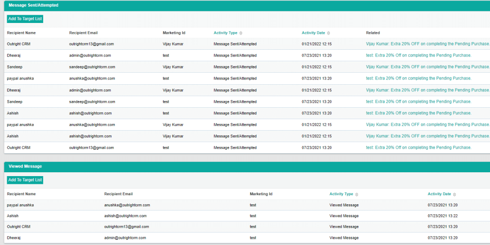
Task: Open Related link for ashish@outrightcrm.com Vijay Kumar row
Action: (x=428, y=136)
